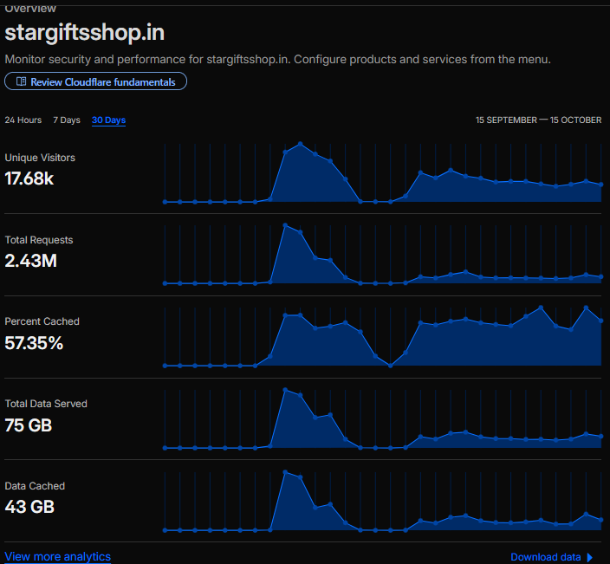Switch to the 7 Days tab
This screenshot has width=610, height=564.
(x=67, y=120)
